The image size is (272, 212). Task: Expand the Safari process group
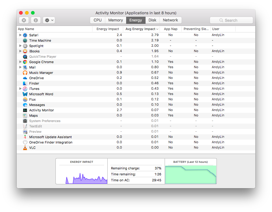tap(20, 35)
